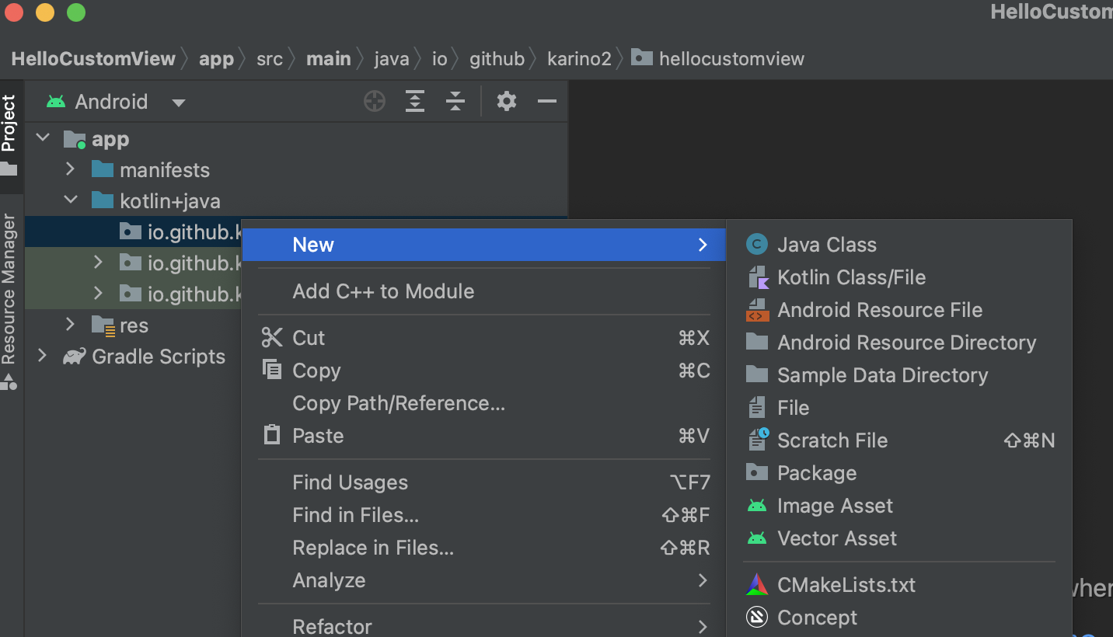
Task: Select the manifests tree row
Action: pos(296,169)
